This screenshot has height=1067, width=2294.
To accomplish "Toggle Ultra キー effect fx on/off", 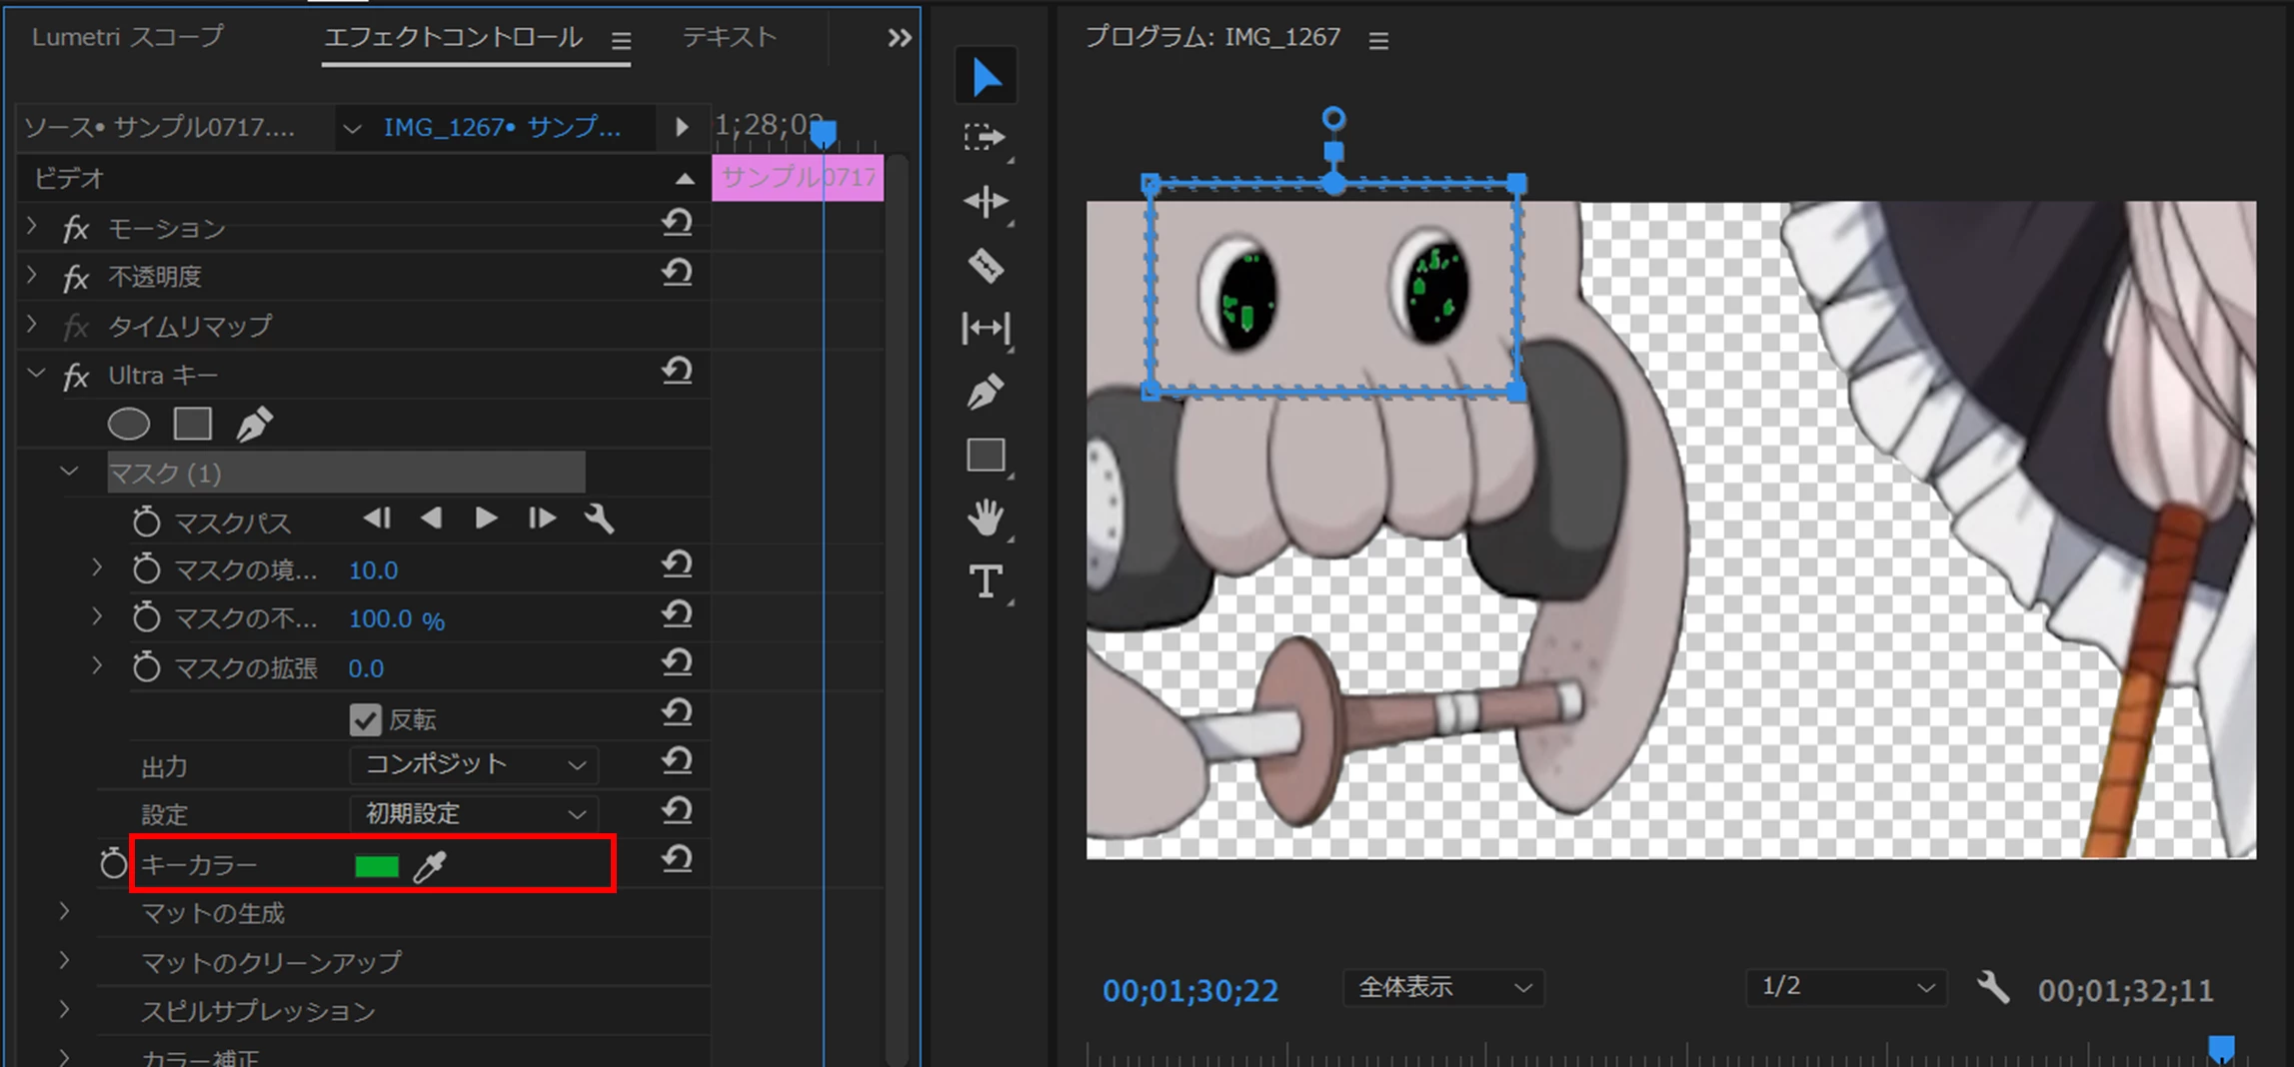I will pos(76,378).
